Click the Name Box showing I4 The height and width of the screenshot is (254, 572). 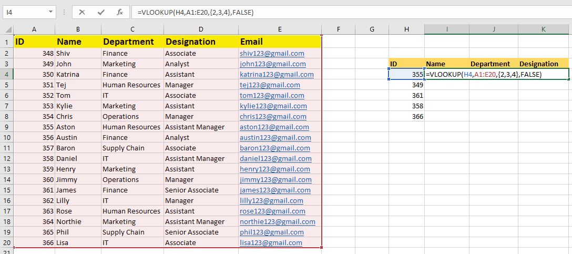pos(24,12)
